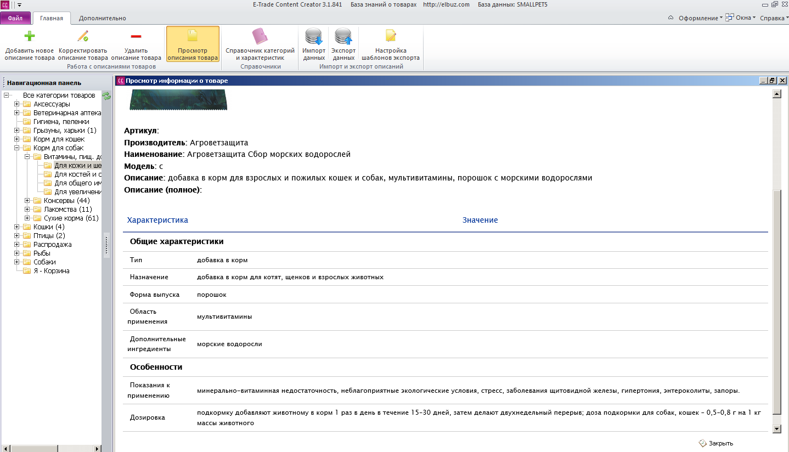The image size is (789, 452).
Task: Select the Для кожи и шерсти subcategory
Action: pyautogui.click(x=77, y=166)
